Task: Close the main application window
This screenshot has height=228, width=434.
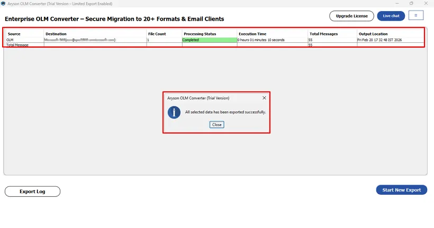Action: coord(426,4)
